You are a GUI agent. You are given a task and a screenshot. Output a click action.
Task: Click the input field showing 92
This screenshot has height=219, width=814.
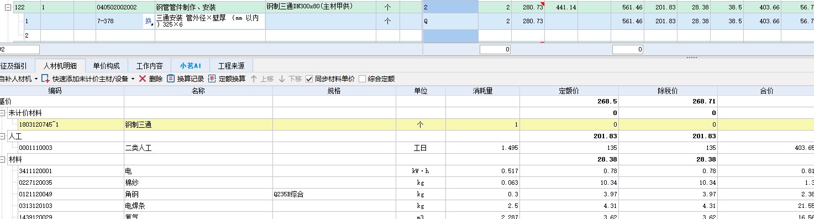pyautogui.click(x=20, y=49)
